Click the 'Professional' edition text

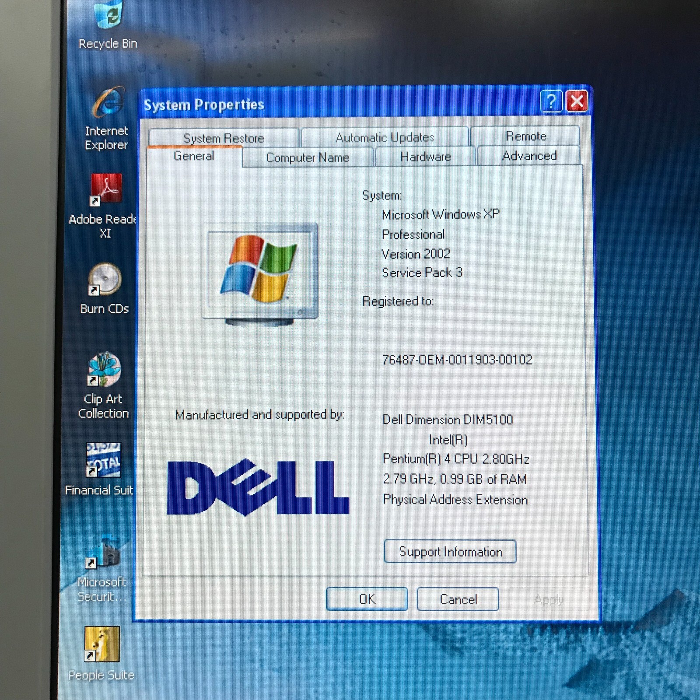[x=413, y=234]
